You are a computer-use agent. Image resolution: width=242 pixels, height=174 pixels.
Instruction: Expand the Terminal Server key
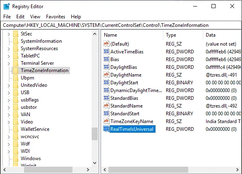pos(9,64)
